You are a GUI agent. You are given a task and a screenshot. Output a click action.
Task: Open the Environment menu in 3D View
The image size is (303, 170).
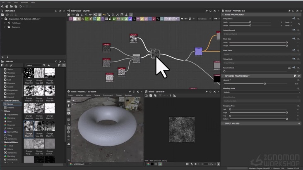[108, 95]
